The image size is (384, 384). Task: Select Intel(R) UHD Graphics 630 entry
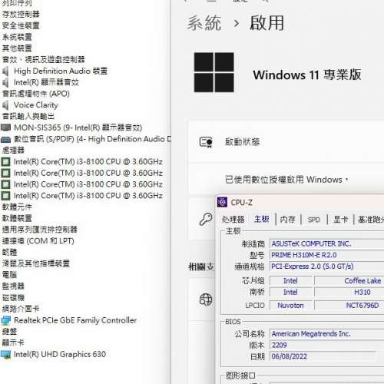(x=60, y=355)
